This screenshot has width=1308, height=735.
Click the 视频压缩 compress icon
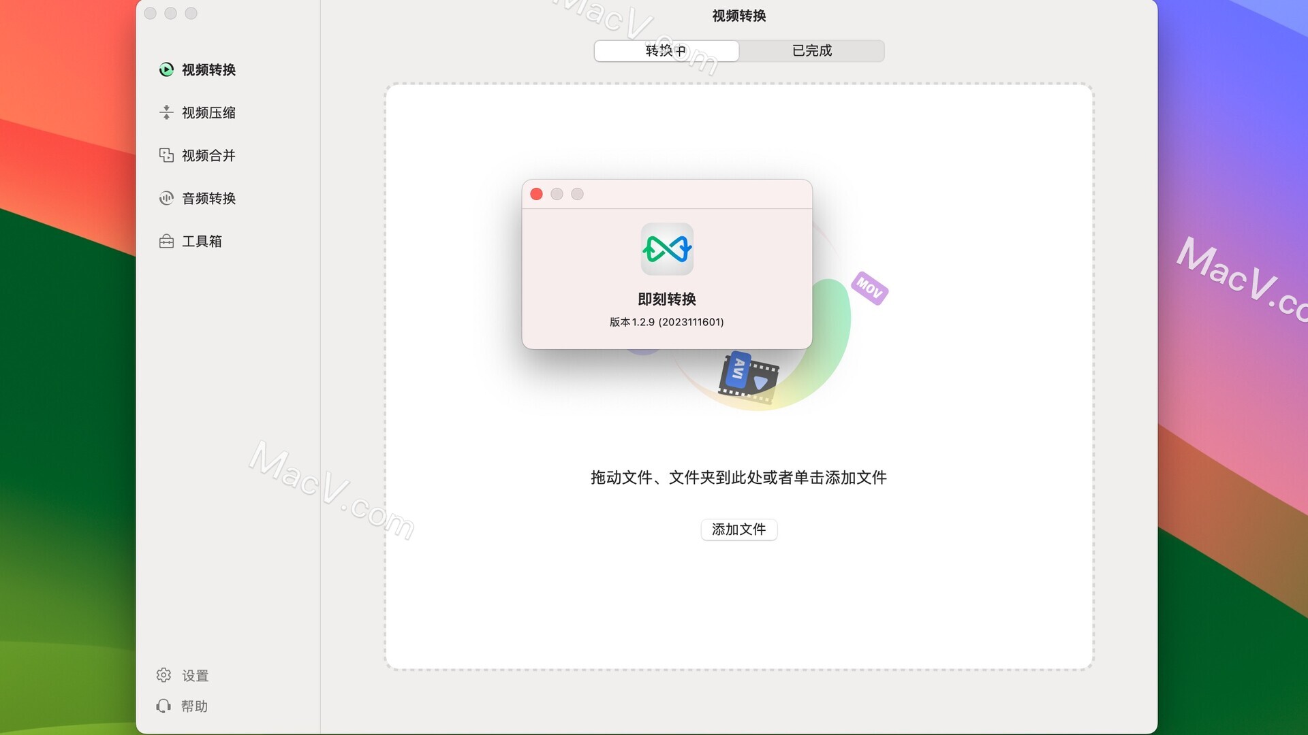166,112
